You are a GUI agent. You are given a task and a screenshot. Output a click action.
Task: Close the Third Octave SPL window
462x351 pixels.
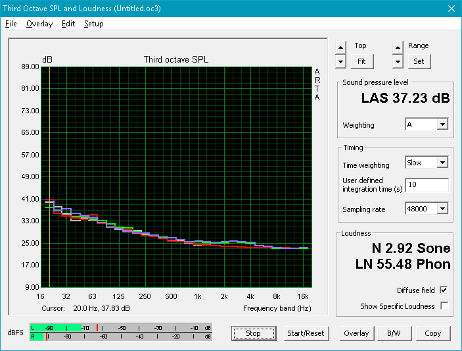[451, 9]
